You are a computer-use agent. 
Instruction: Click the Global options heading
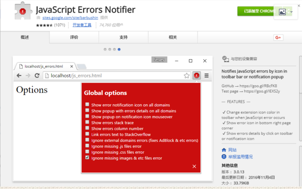click(105, 93)
